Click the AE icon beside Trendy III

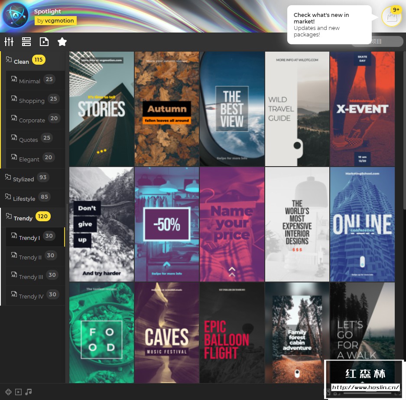tap(14, 275)
